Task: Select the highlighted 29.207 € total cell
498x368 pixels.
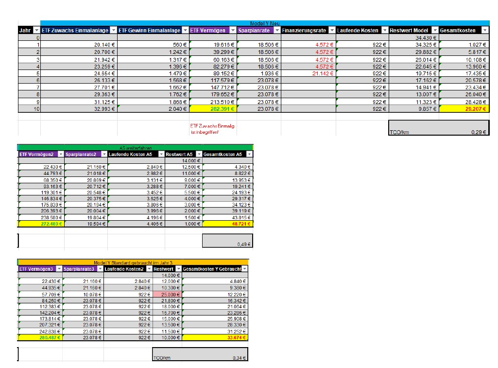Action: [464, 109]
